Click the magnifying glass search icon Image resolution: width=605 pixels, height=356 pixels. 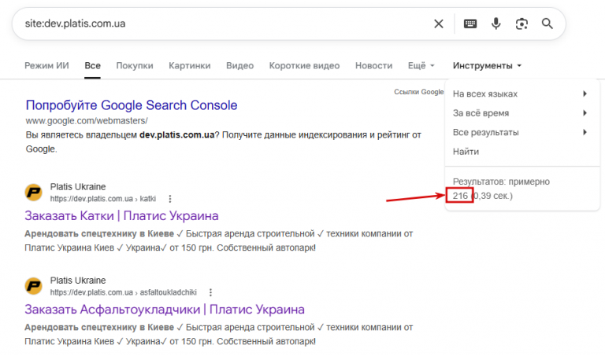547,24
